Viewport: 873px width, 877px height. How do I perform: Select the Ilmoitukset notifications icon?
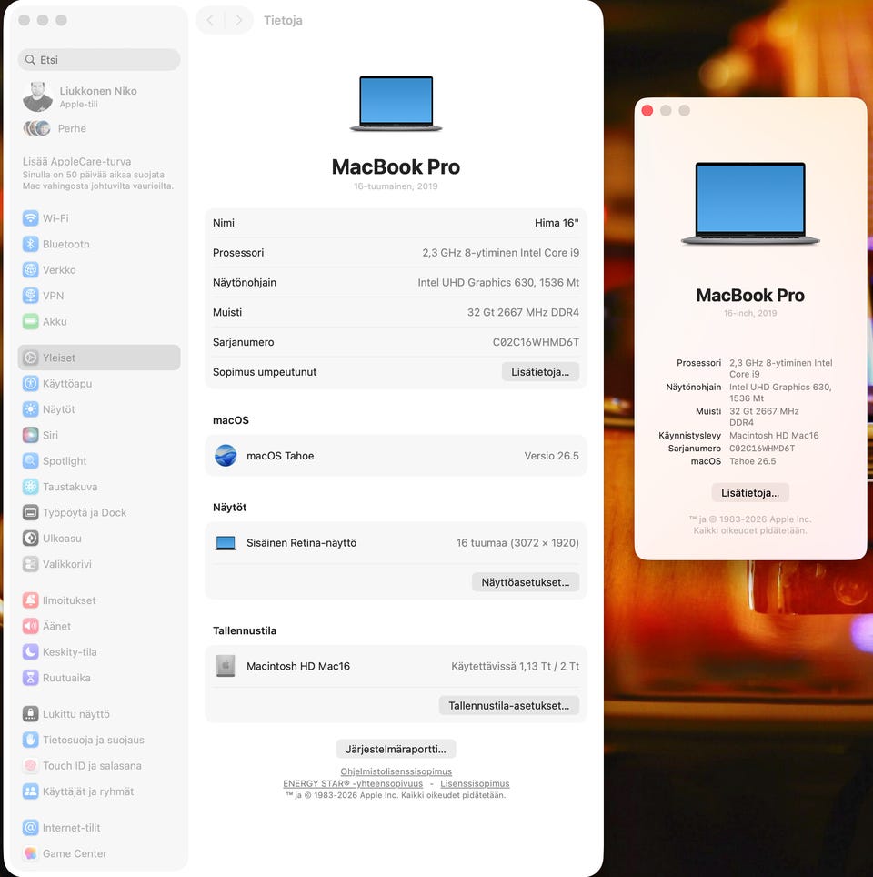click(30, 600)
